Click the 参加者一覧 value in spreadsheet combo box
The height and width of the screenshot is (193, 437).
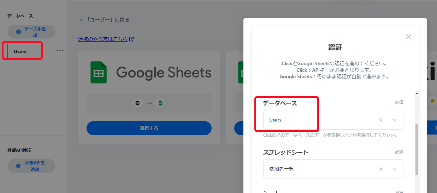[x=282, y=169]
